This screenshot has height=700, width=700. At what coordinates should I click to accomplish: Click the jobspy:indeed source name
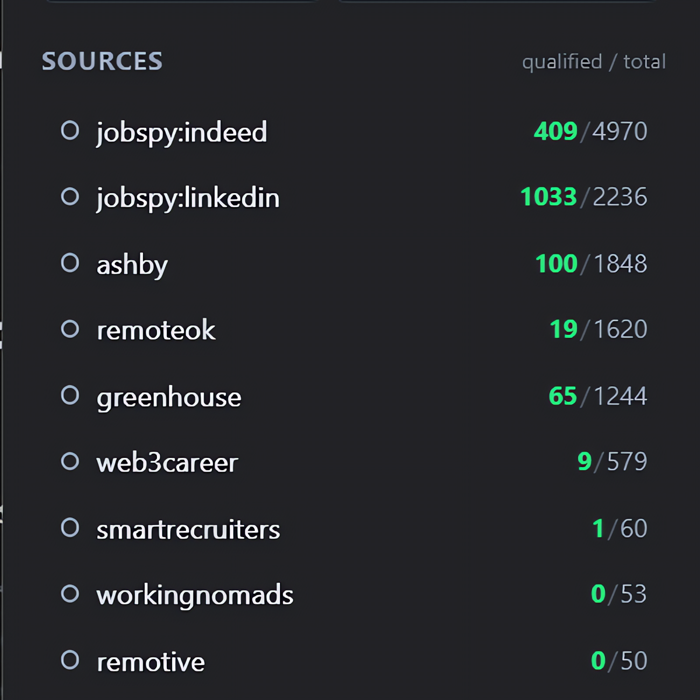point(182,133)
